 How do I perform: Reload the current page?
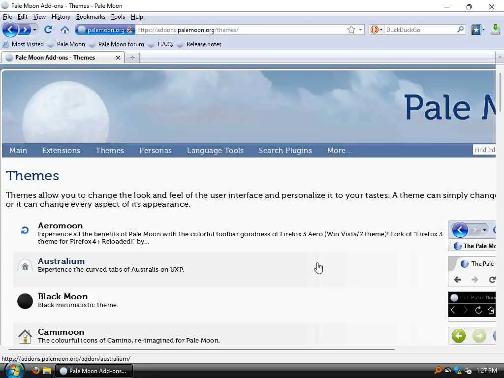click(x=48, y=30)
